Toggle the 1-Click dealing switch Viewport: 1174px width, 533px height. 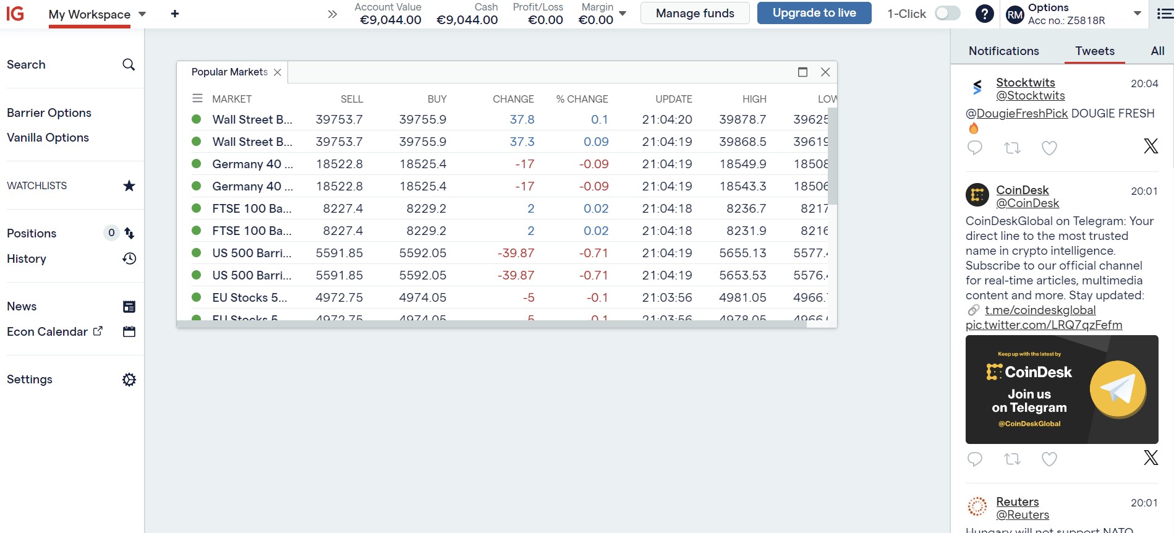point(948,13)
